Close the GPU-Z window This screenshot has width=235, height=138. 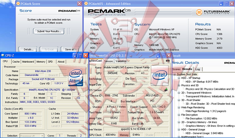coord(169,55)
